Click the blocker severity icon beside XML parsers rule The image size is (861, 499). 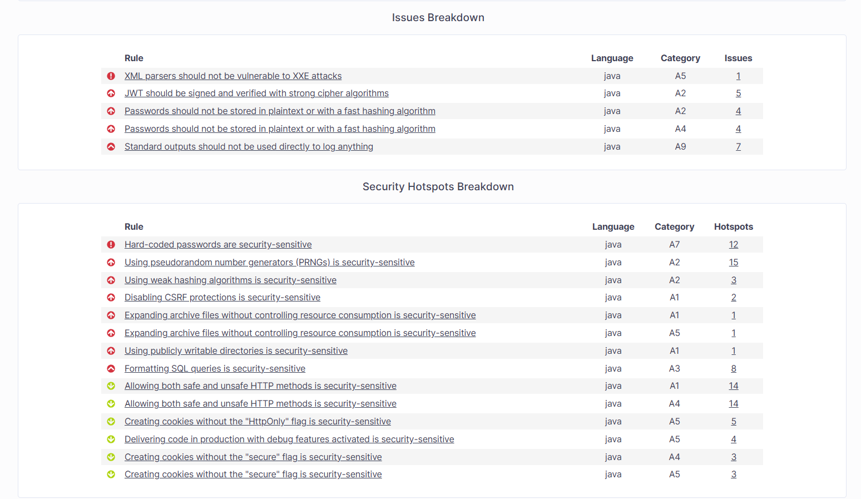pyautogui.click(x=111, y=76)
